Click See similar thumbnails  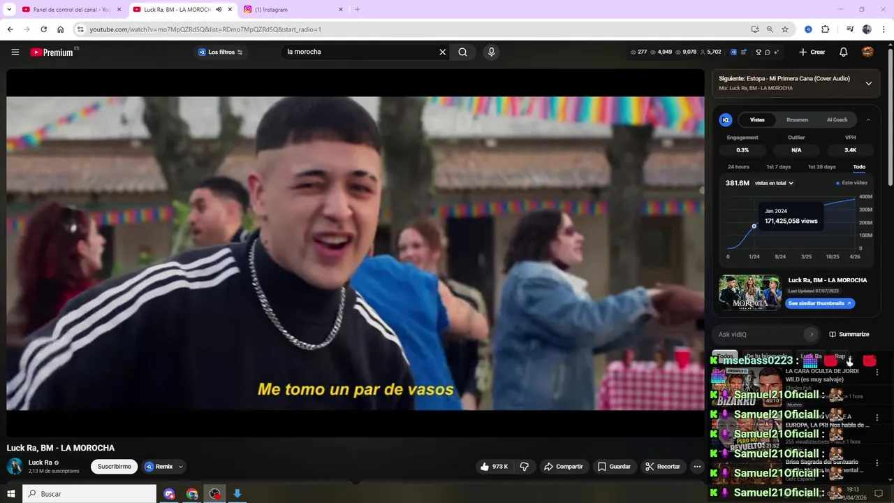820,303
